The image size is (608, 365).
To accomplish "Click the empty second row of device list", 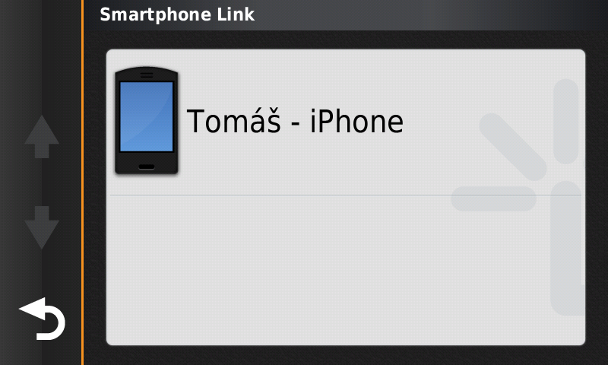I will click(346, 270).
